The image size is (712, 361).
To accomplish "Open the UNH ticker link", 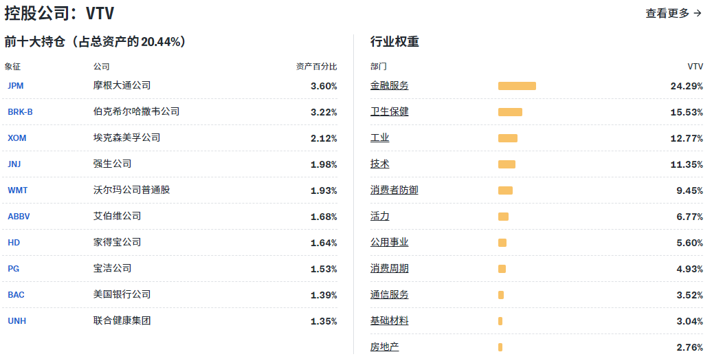I will click(16, 321).
